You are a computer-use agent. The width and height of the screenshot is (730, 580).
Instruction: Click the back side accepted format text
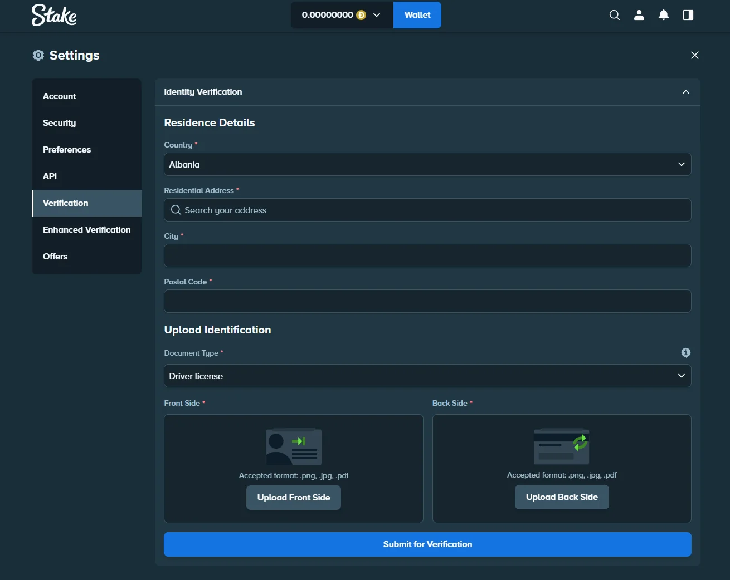pos(562,475)
